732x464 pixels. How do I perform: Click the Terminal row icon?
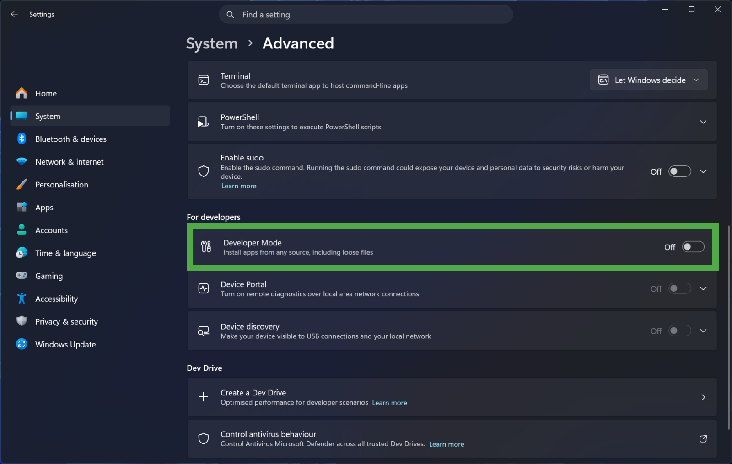pos(204,80)
